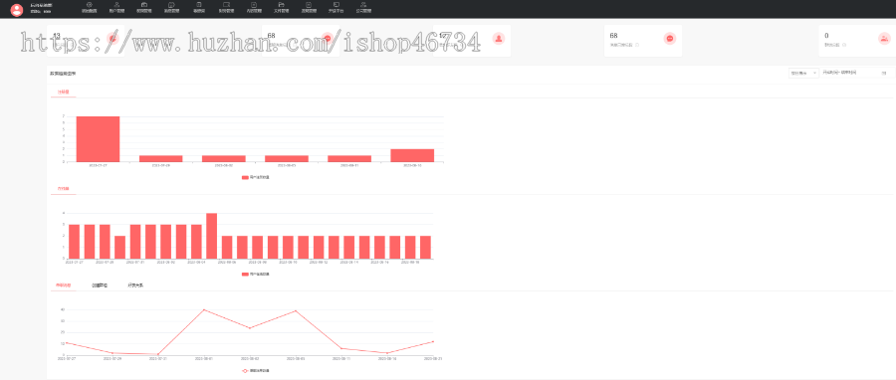Click the line chart's first data point on 2023-07-27
896x380 pixels.
[x=67, y=343]
